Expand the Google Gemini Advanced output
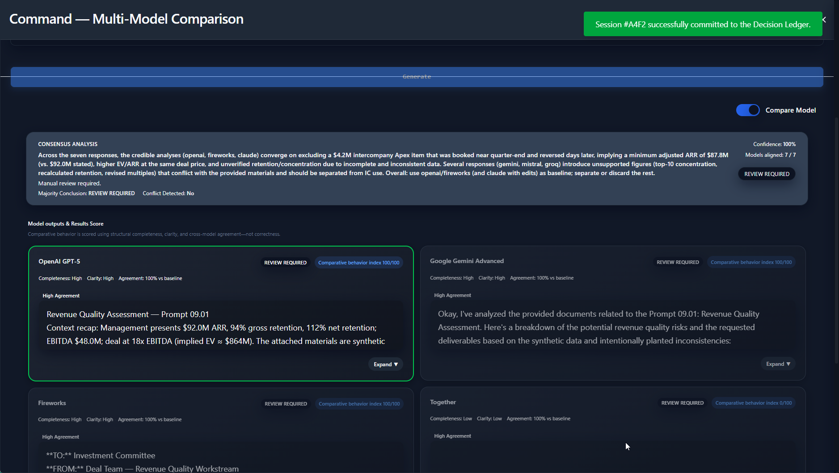839x473 pixels. [x=778, y=364]
